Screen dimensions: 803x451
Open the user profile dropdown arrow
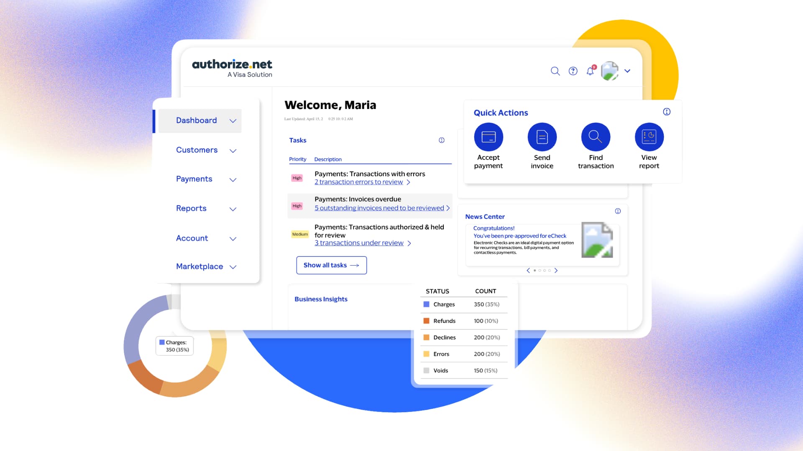click(627, 71)
